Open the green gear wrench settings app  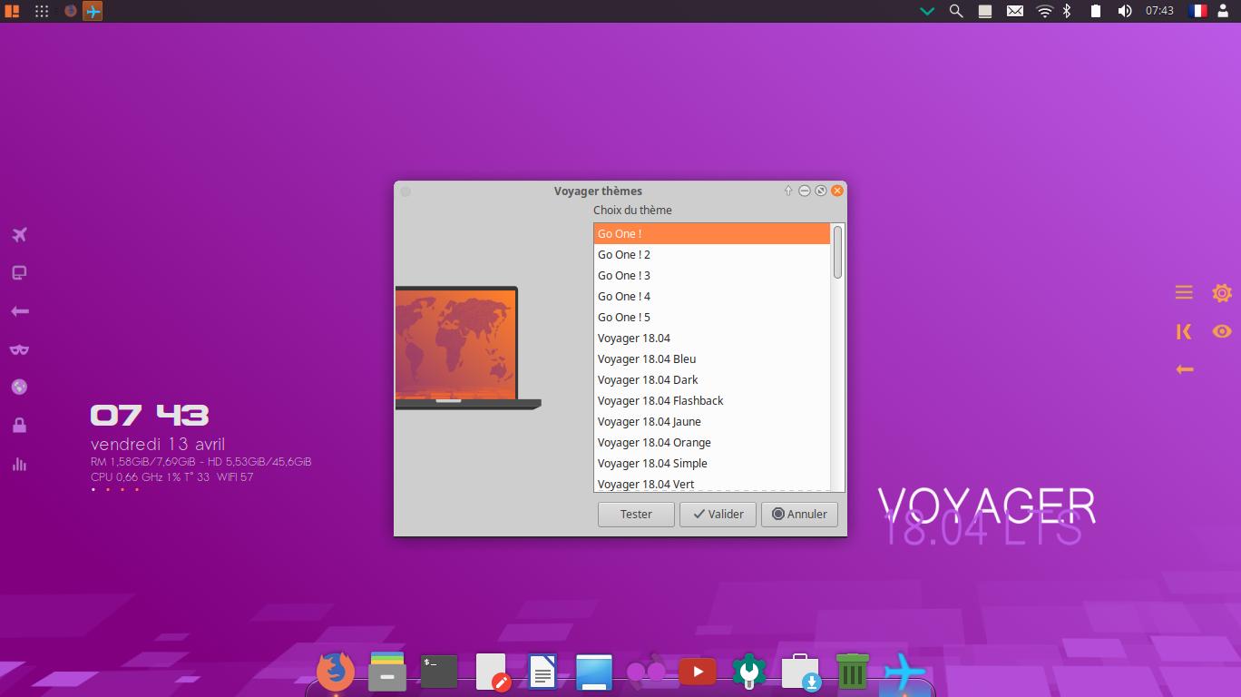pyautogui.click(x=749, y=672)
